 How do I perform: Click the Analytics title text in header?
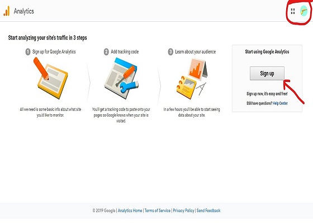coord(23,11)
